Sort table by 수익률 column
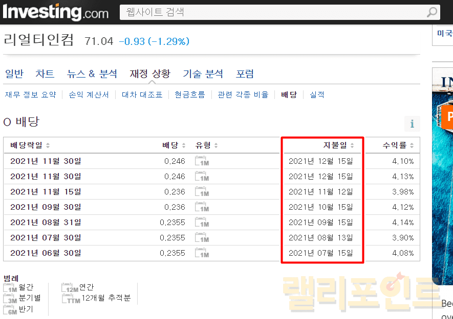The image size is (453, 319). (397, 145)
